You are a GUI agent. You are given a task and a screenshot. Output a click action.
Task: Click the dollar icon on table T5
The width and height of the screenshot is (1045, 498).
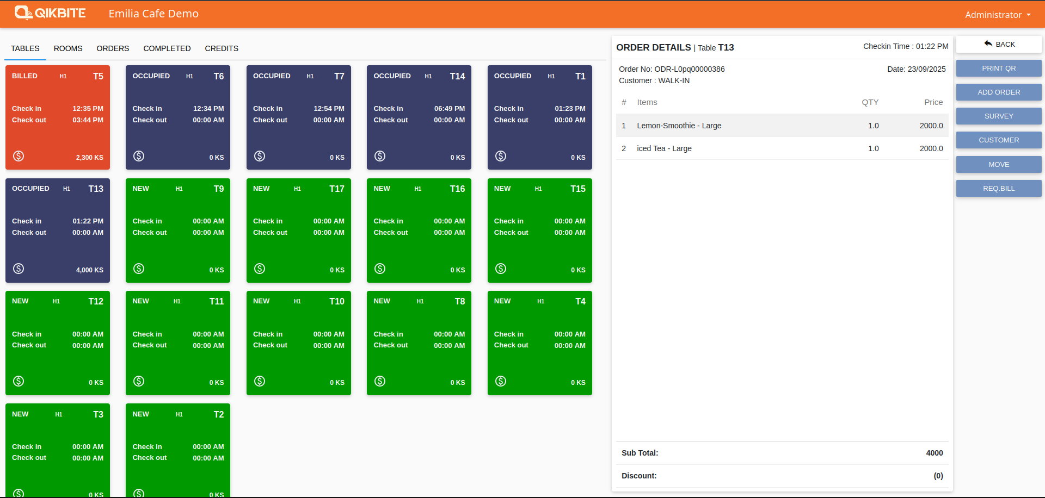point(19,156)
